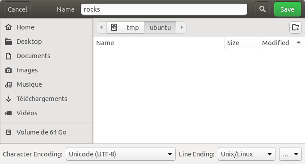305x164 pixels.
Task: Go back with the left path arrow
Action: coord(102,27)
